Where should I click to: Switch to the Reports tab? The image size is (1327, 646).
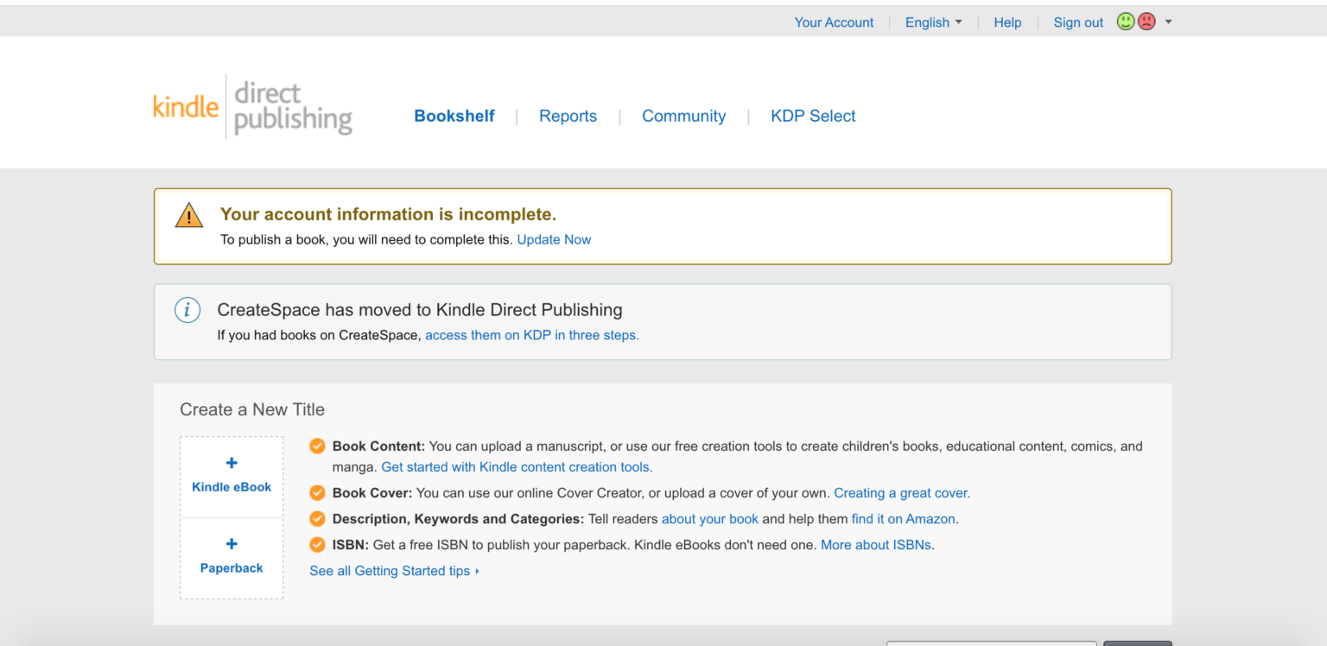click(568, 115)
